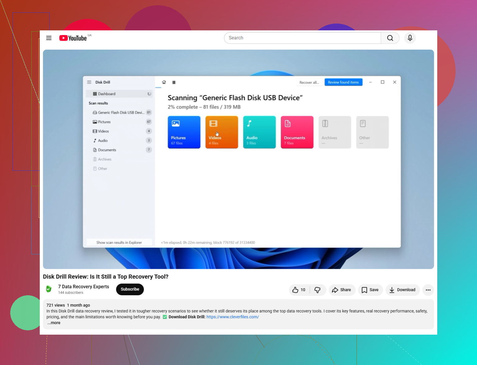Click the Disk Drill pause scan icon
This screenshot has width=477, height=365.
click(174, 82)
